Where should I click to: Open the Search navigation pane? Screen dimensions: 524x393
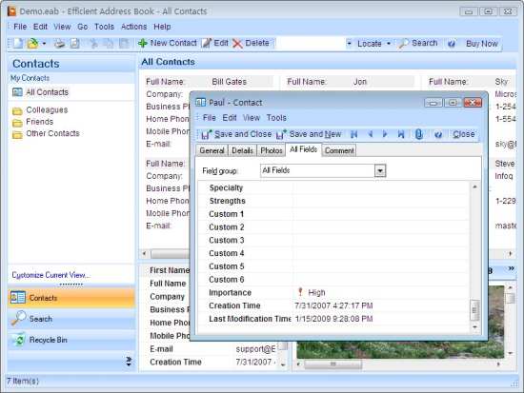click(x=71, y=319)
